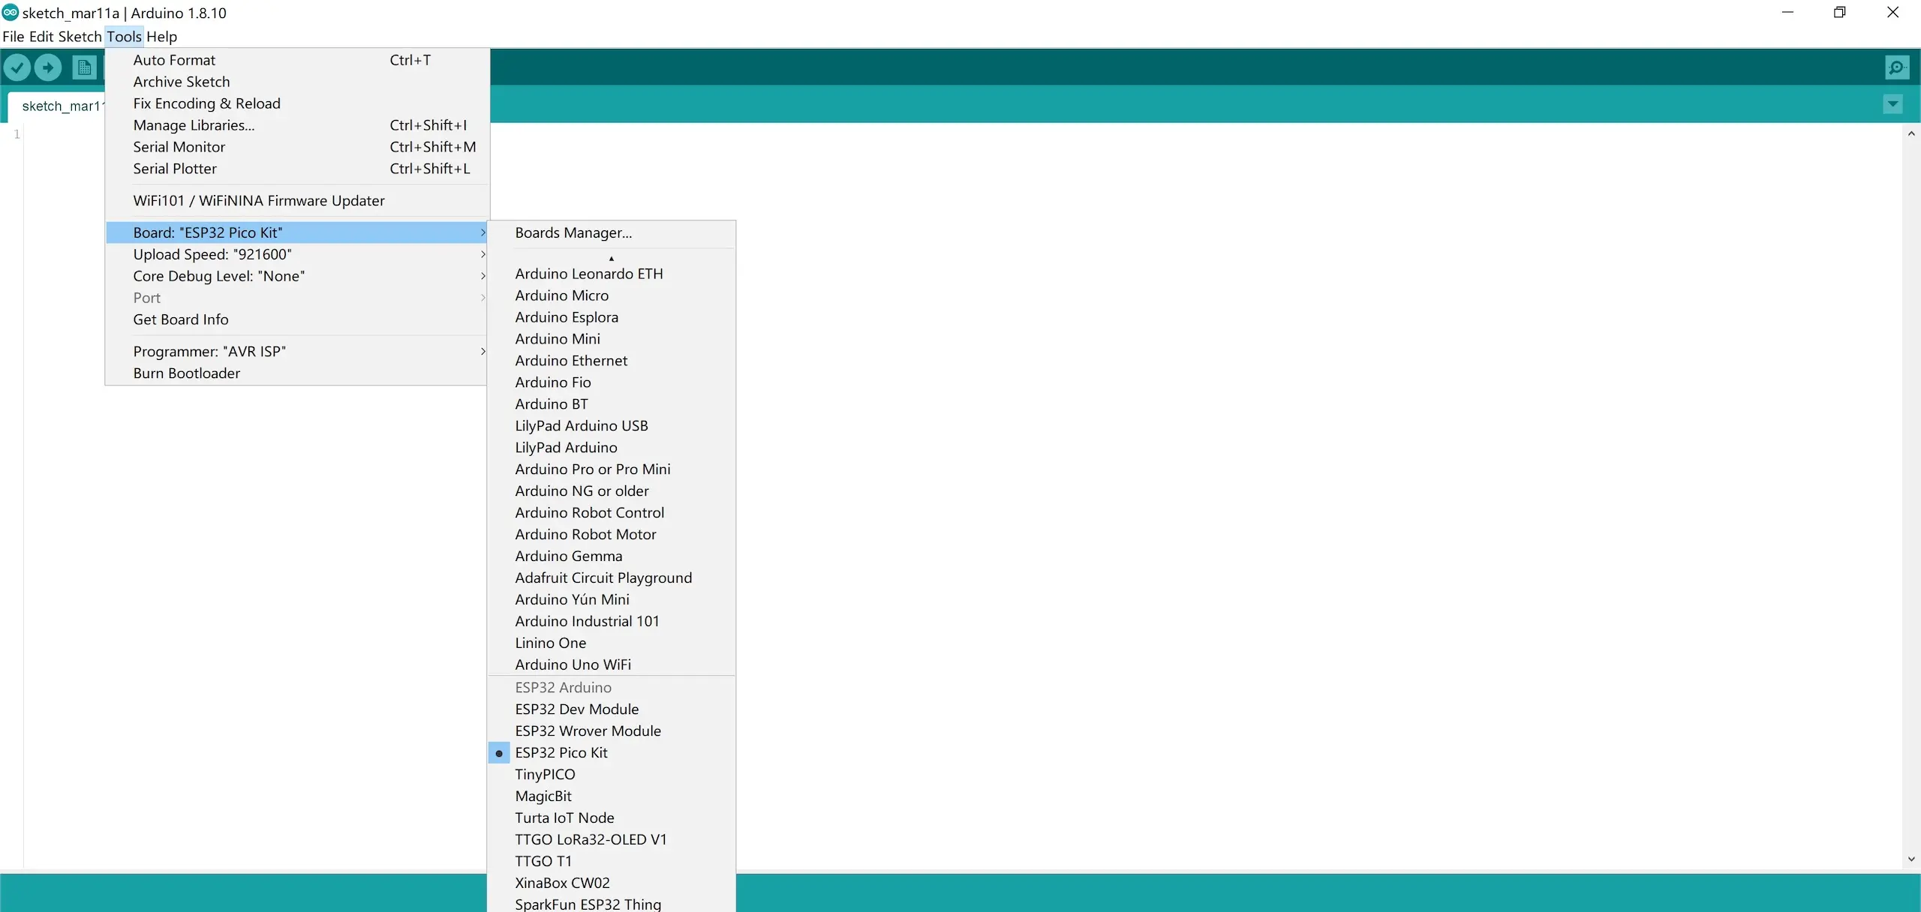Switch board to TTGO T1
This screenshot has width=1921, height=912.
[x=612, y=862]
